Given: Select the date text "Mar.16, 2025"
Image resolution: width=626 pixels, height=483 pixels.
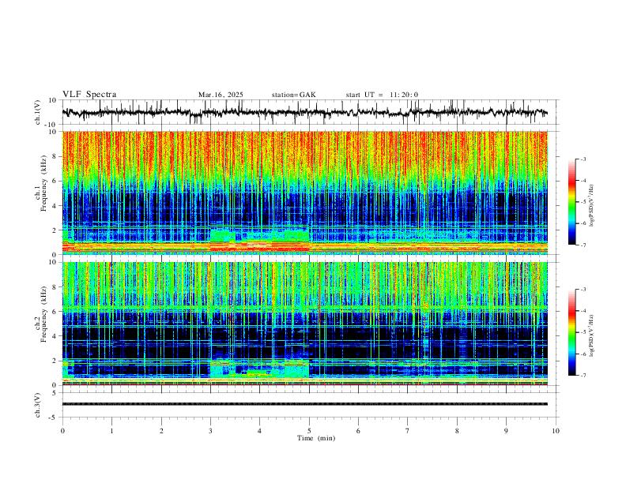Looking at the screenshot, I should tap(221, 95).
